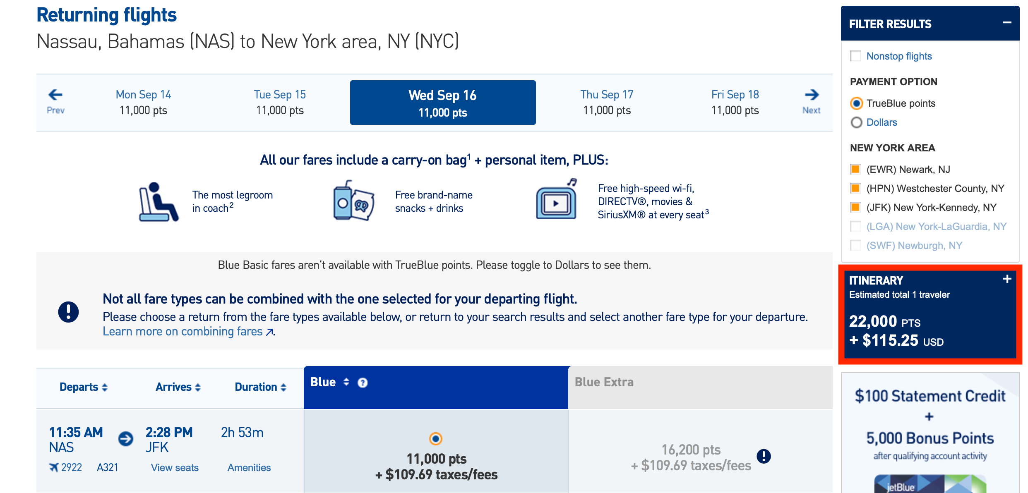Viewport: 1028px width, 493px height.
Task: Click the NAS-to-JFK arrow icon
Action: point(125,440)
